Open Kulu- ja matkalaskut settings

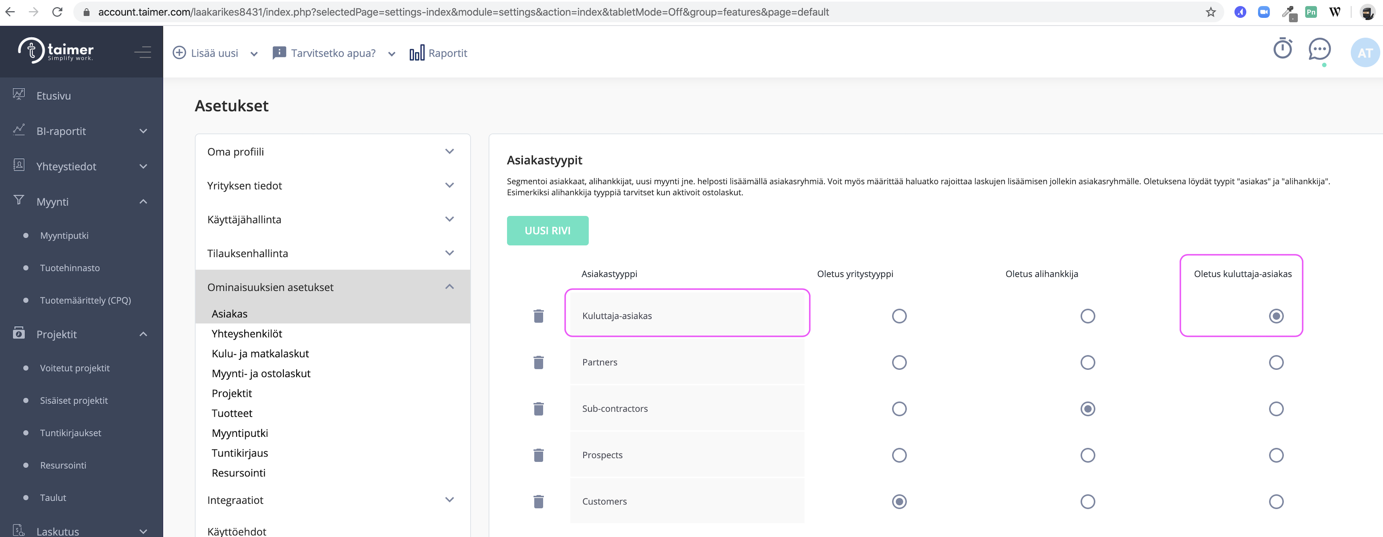pyautogui.click(x=260, y=353)
